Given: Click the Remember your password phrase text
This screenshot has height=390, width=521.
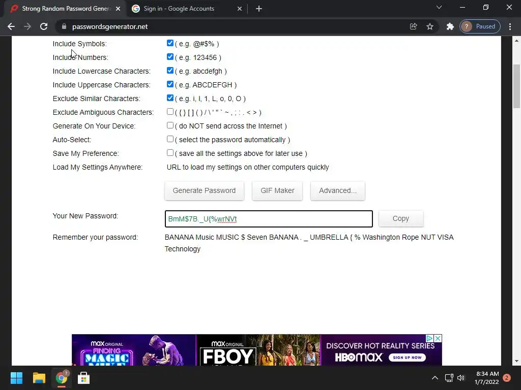Looking at the screenshot, I should click(309, 243).
